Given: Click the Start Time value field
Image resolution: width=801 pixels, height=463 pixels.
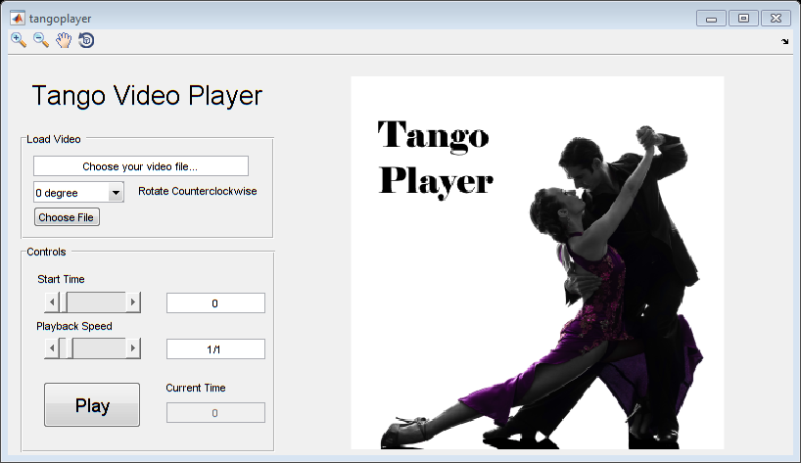Looking at the screenshot, I should (215, 303).
